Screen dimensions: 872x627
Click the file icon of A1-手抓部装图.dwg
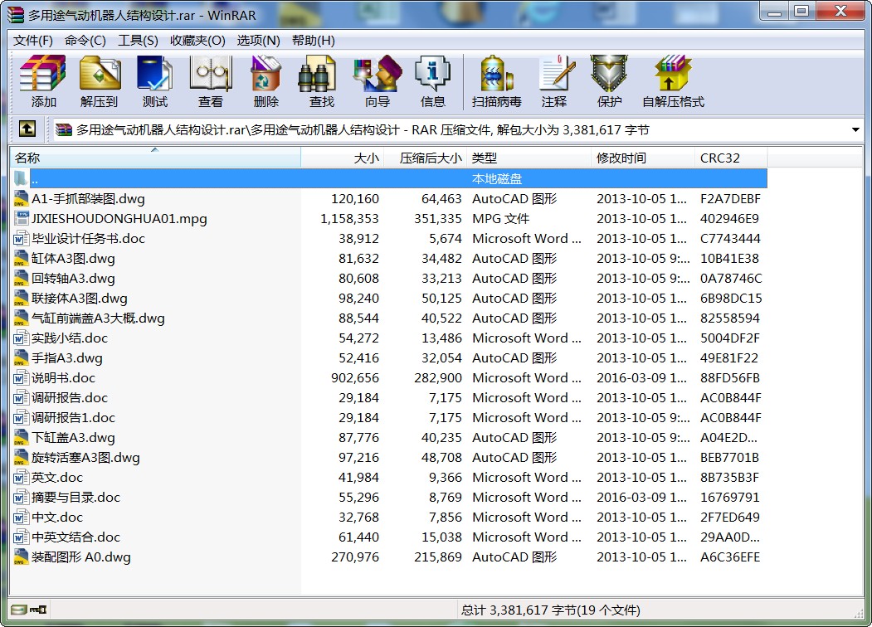(21, 198)
